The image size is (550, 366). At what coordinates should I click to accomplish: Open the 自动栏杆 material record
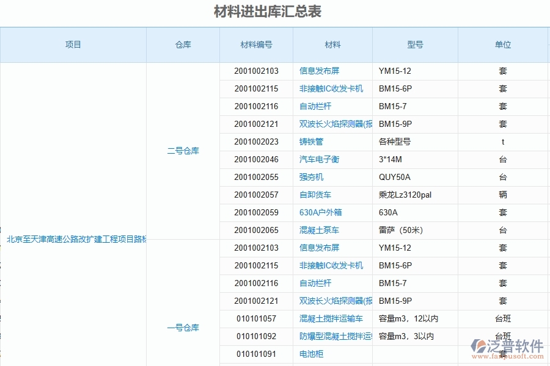[315, 106]
